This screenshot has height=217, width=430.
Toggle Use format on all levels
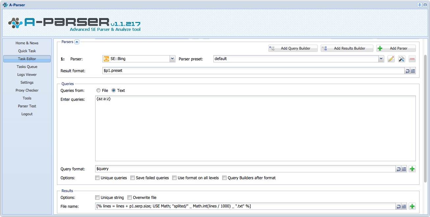coord(174,178)
